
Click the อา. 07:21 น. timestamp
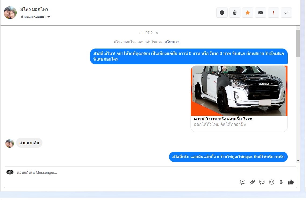click(149, 33)
